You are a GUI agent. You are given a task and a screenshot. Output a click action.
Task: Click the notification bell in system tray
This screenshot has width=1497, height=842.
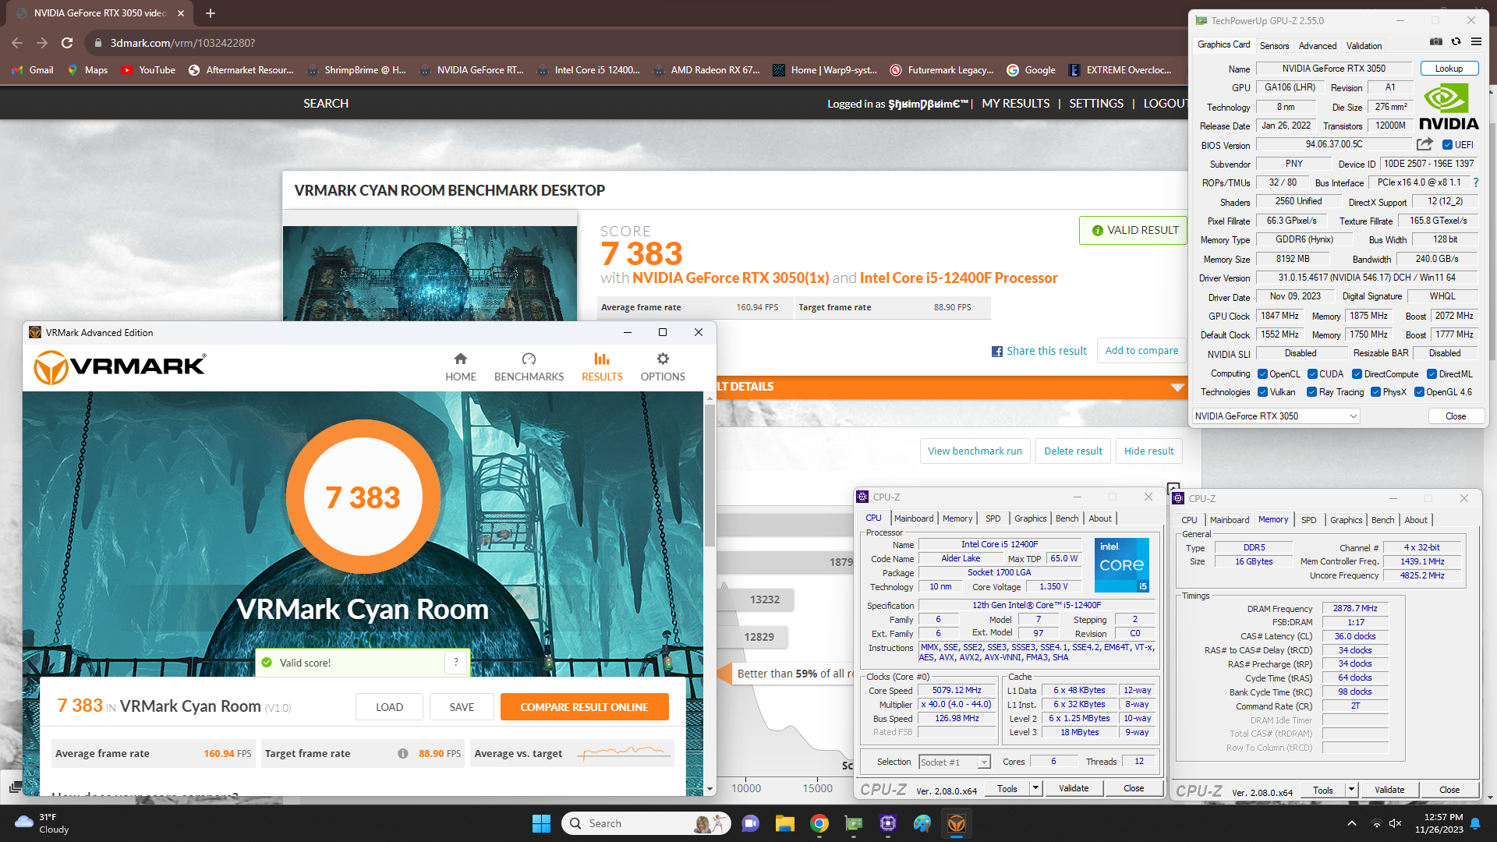coord(1475,823)
